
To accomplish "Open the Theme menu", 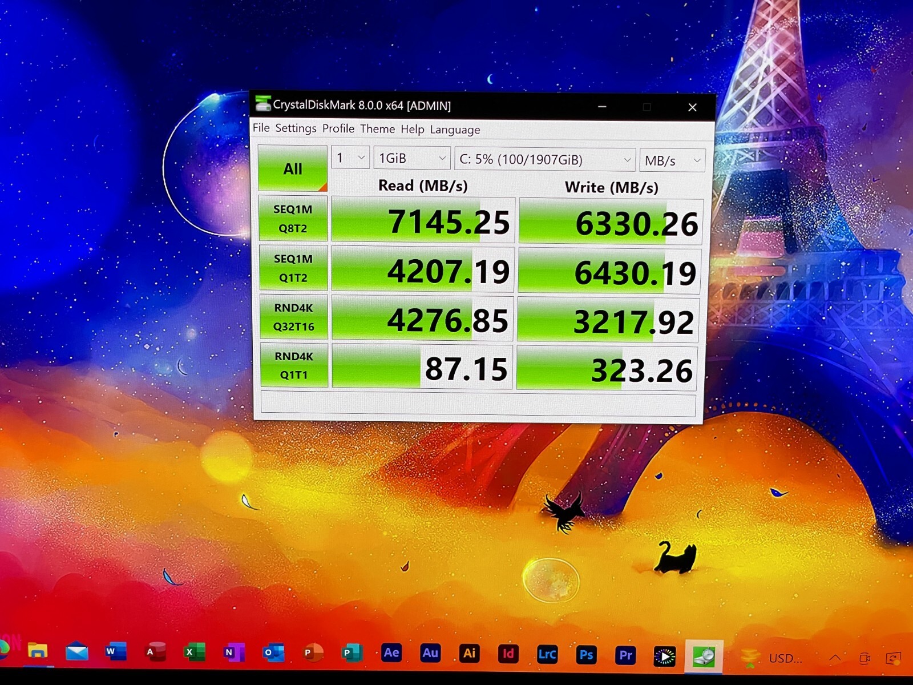I will pos(377,129).
